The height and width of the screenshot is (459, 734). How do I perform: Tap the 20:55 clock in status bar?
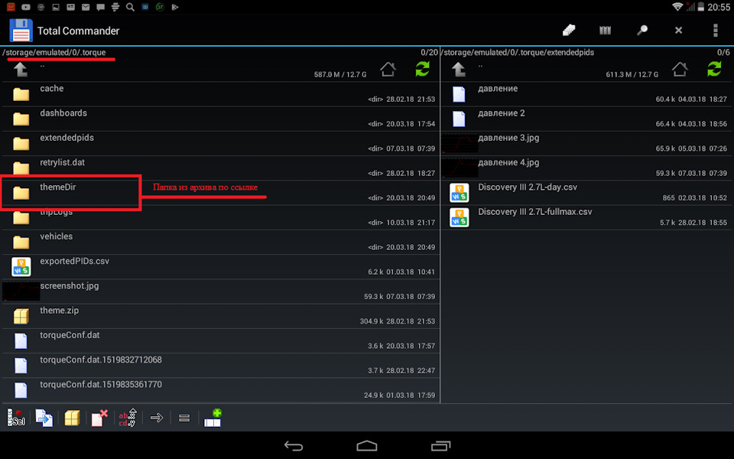tap(719, 7)
